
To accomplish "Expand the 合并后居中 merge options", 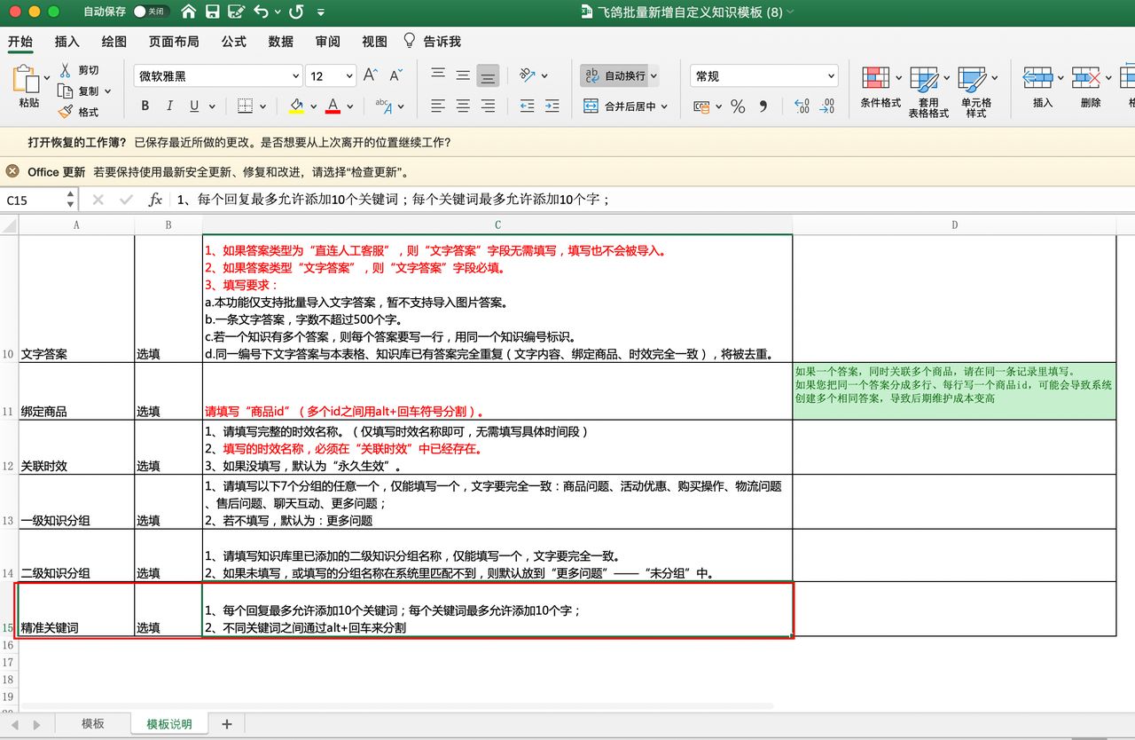I will pos(663,106).
